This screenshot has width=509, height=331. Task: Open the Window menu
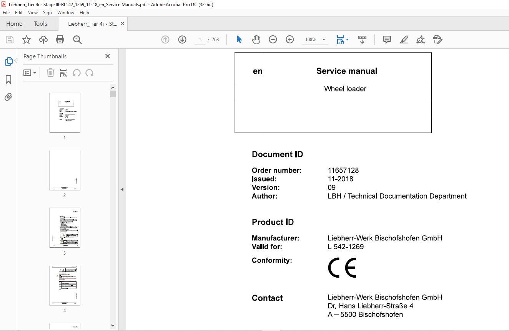(66, 13)
